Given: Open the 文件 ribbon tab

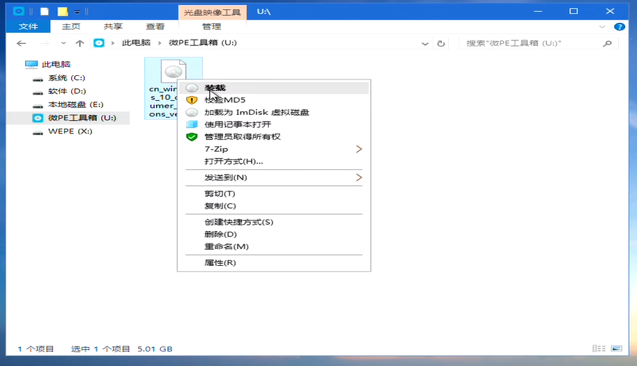Looking at the screenshot, I should pyautogui.click(x=28, y=26).
